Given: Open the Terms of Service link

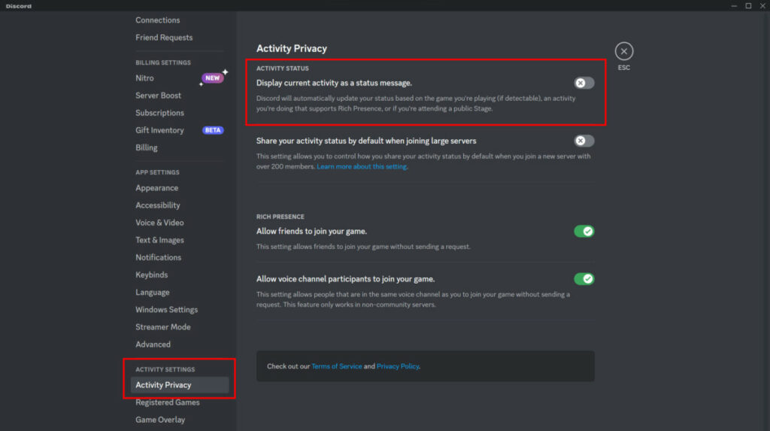Looking at the screenshot, I should click(336, 366).
